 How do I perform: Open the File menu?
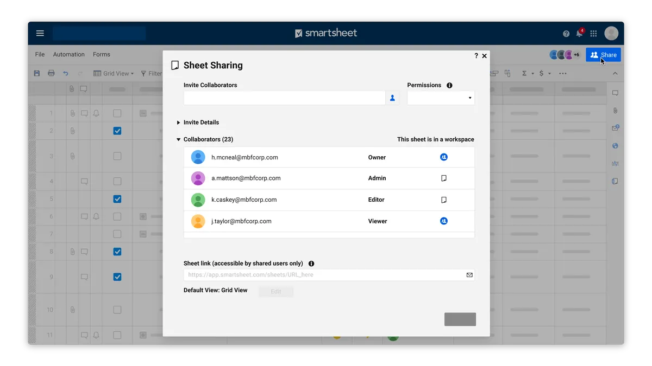pyautogui.click(x=40, y=55)
